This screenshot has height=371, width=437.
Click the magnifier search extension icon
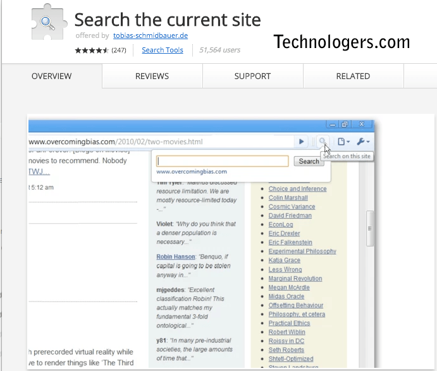click(x=322, y=141)
